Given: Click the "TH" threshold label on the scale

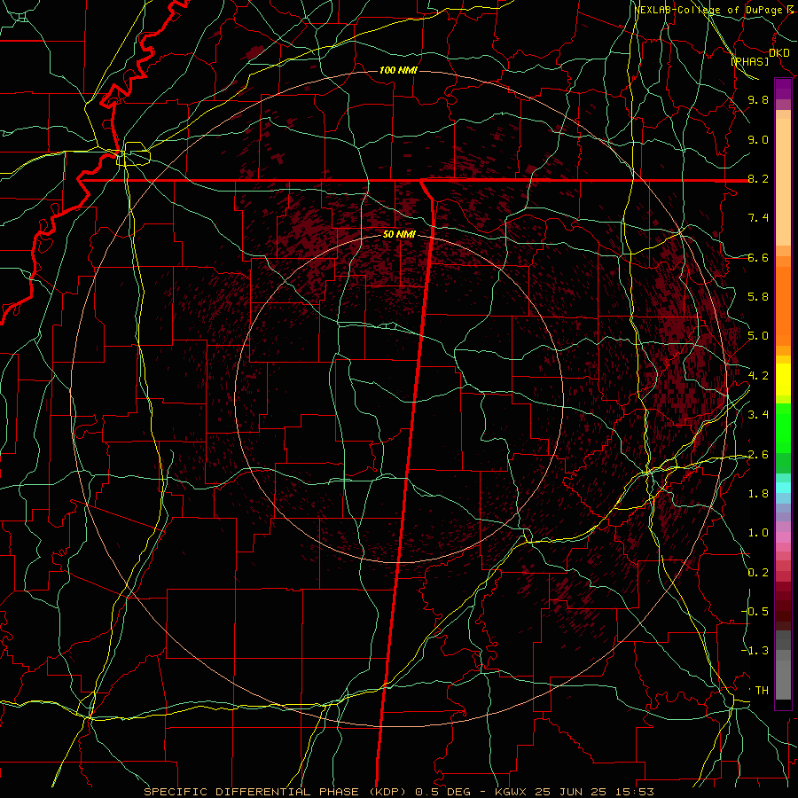Looking at the screenshot, I should click(762, 690).
